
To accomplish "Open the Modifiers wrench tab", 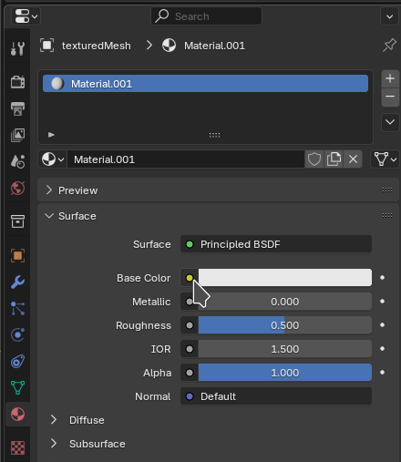I will click(17, 282).
